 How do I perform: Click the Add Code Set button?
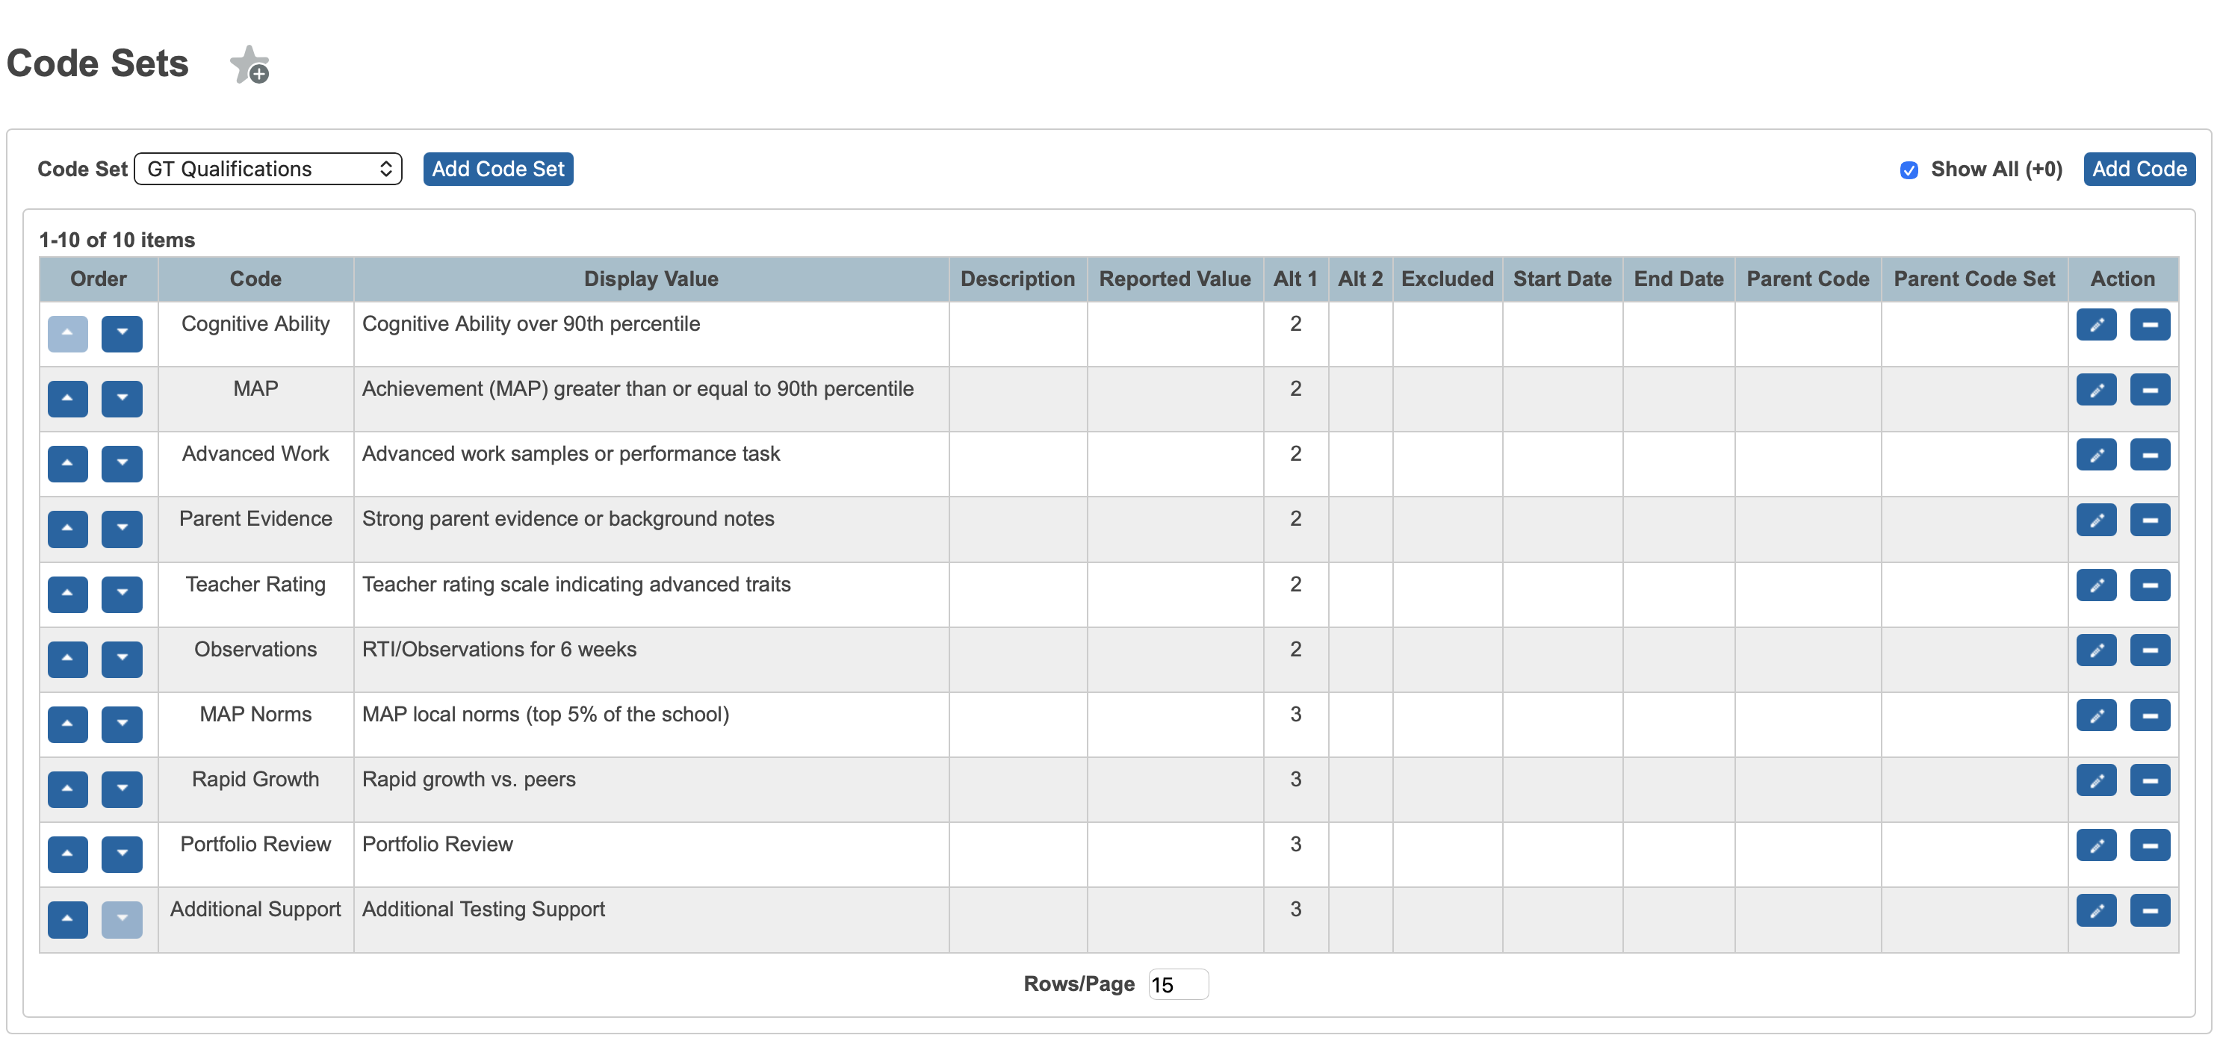[x=498, y=169]
